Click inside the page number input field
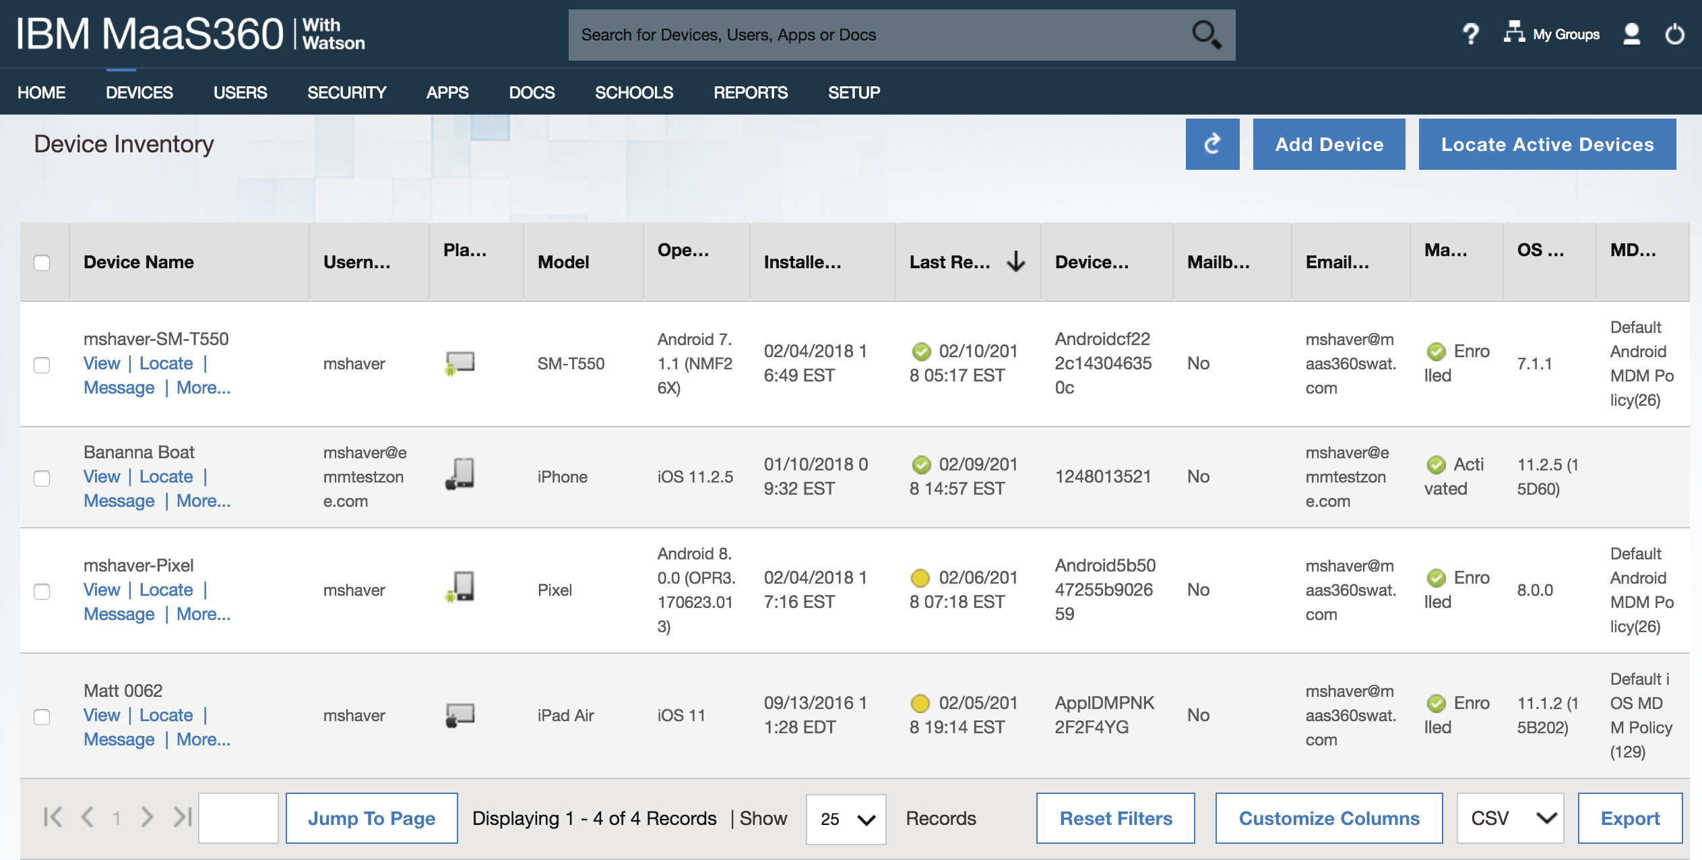Screen dimensions: 1702x860 point(239,818)
